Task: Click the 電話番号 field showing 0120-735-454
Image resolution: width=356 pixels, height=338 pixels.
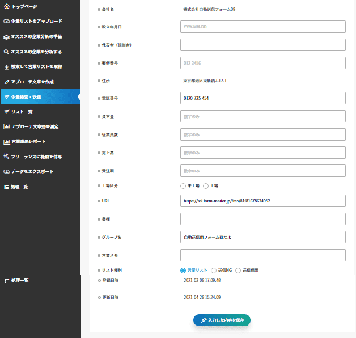Action: [x=263, y=98]
